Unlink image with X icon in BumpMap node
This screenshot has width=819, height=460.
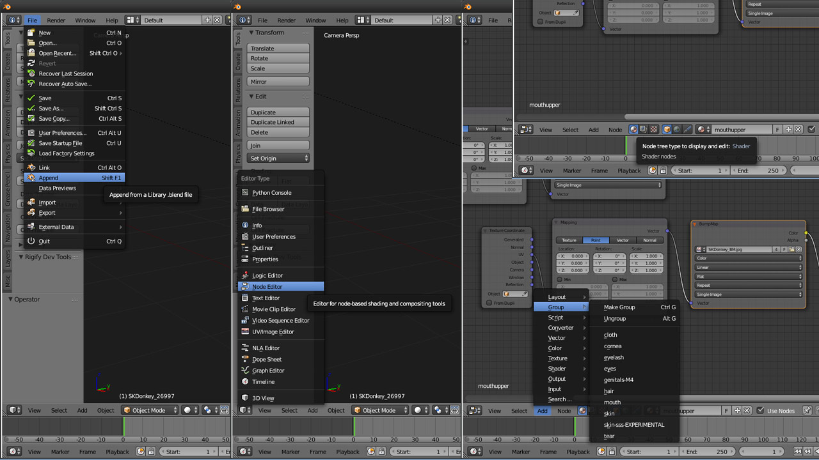click(799, 249)
